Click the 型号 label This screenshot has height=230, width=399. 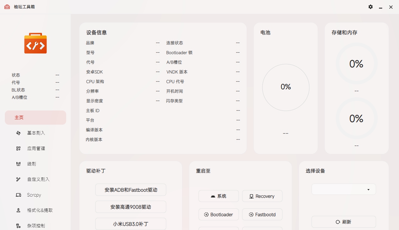[90, 53]
